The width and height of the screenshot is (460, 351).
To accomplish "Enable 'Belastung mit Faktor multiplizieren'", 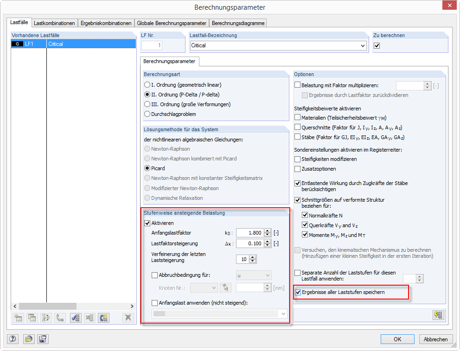I will click(x=298, y=84).
